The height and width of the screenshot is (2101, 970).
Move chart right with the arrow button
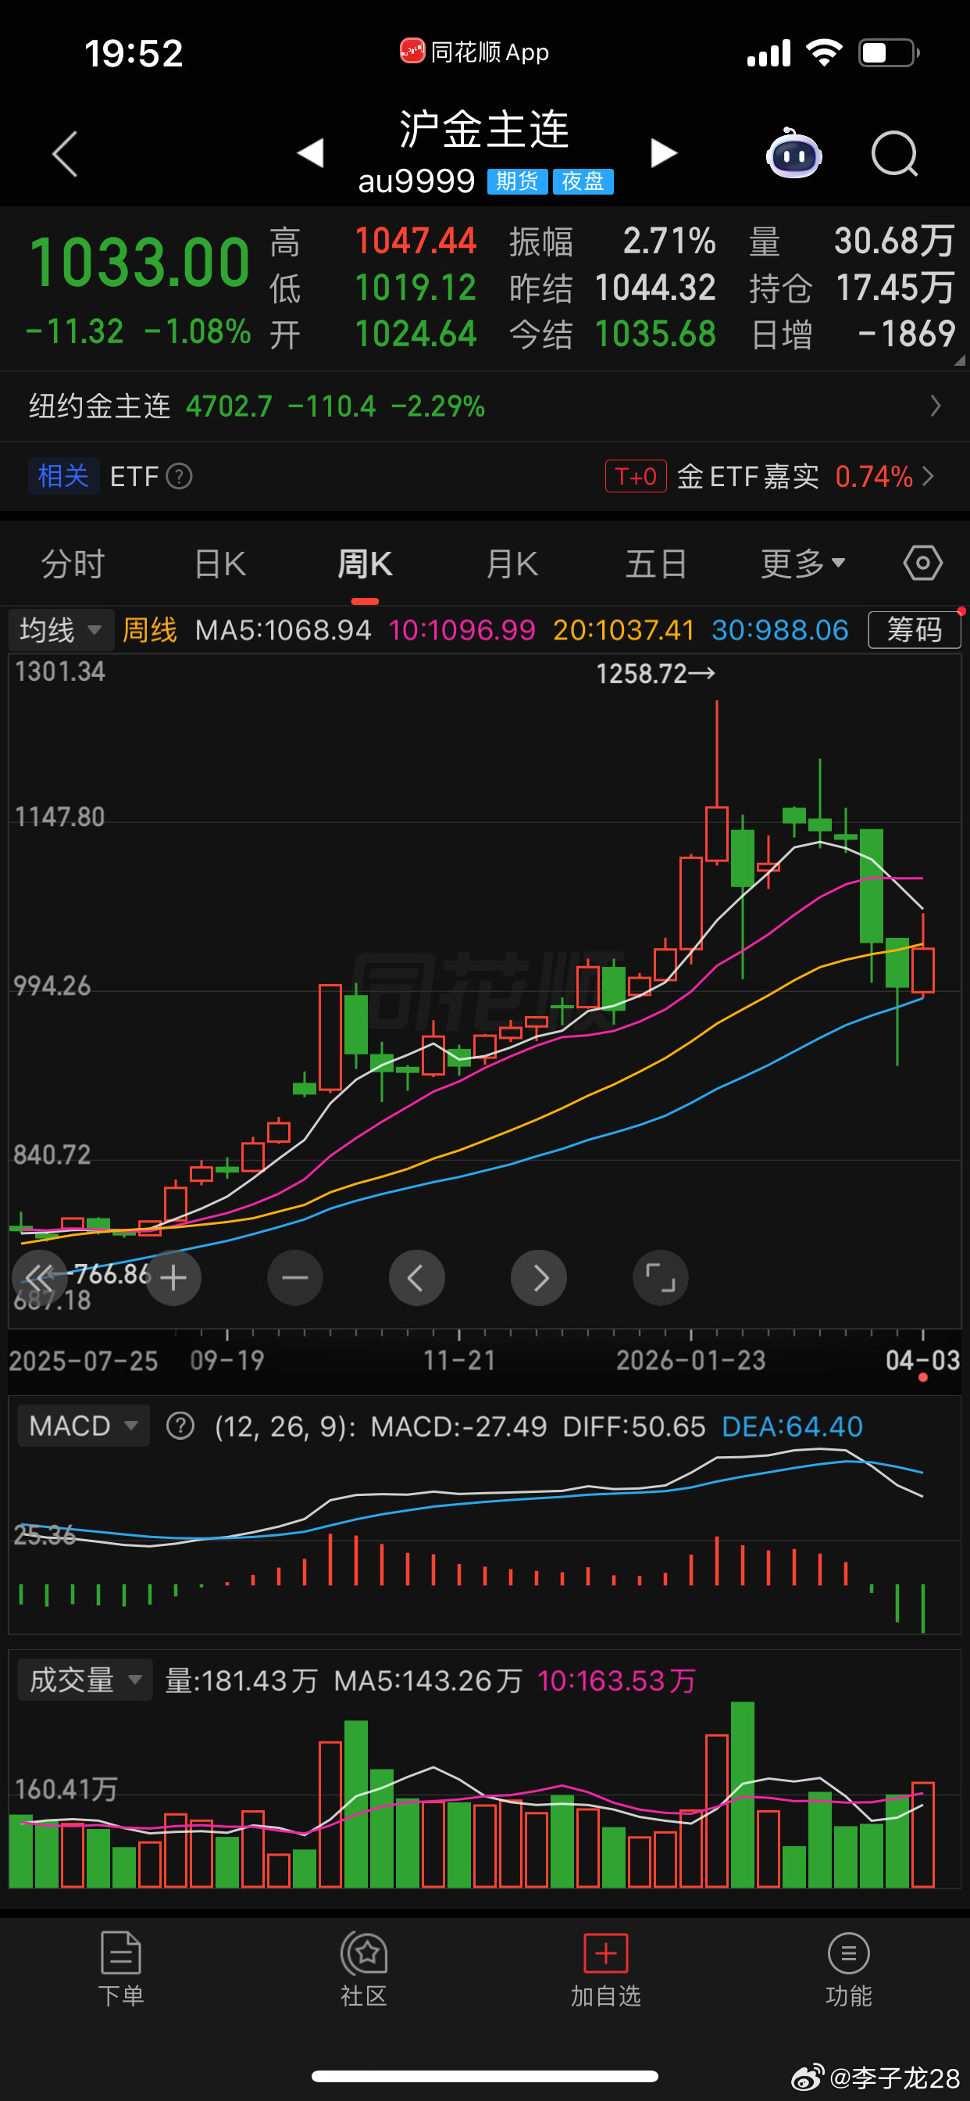[539, 1277]
